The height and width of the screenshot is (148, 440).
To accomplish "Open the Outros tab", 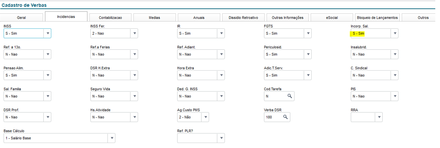I will (x=421, y=17).
